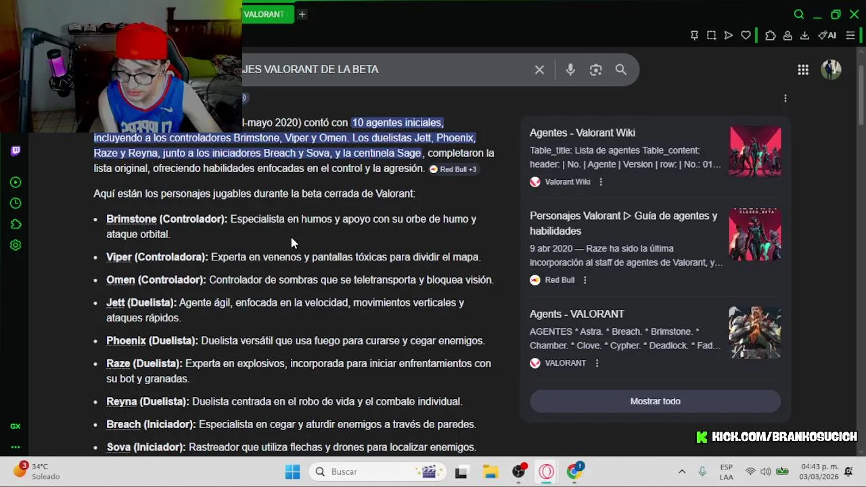Image resolution: width=866 pixels, height=487 pixels.
Task: Start voice search with microphone icon
Action: coord(570,70)
